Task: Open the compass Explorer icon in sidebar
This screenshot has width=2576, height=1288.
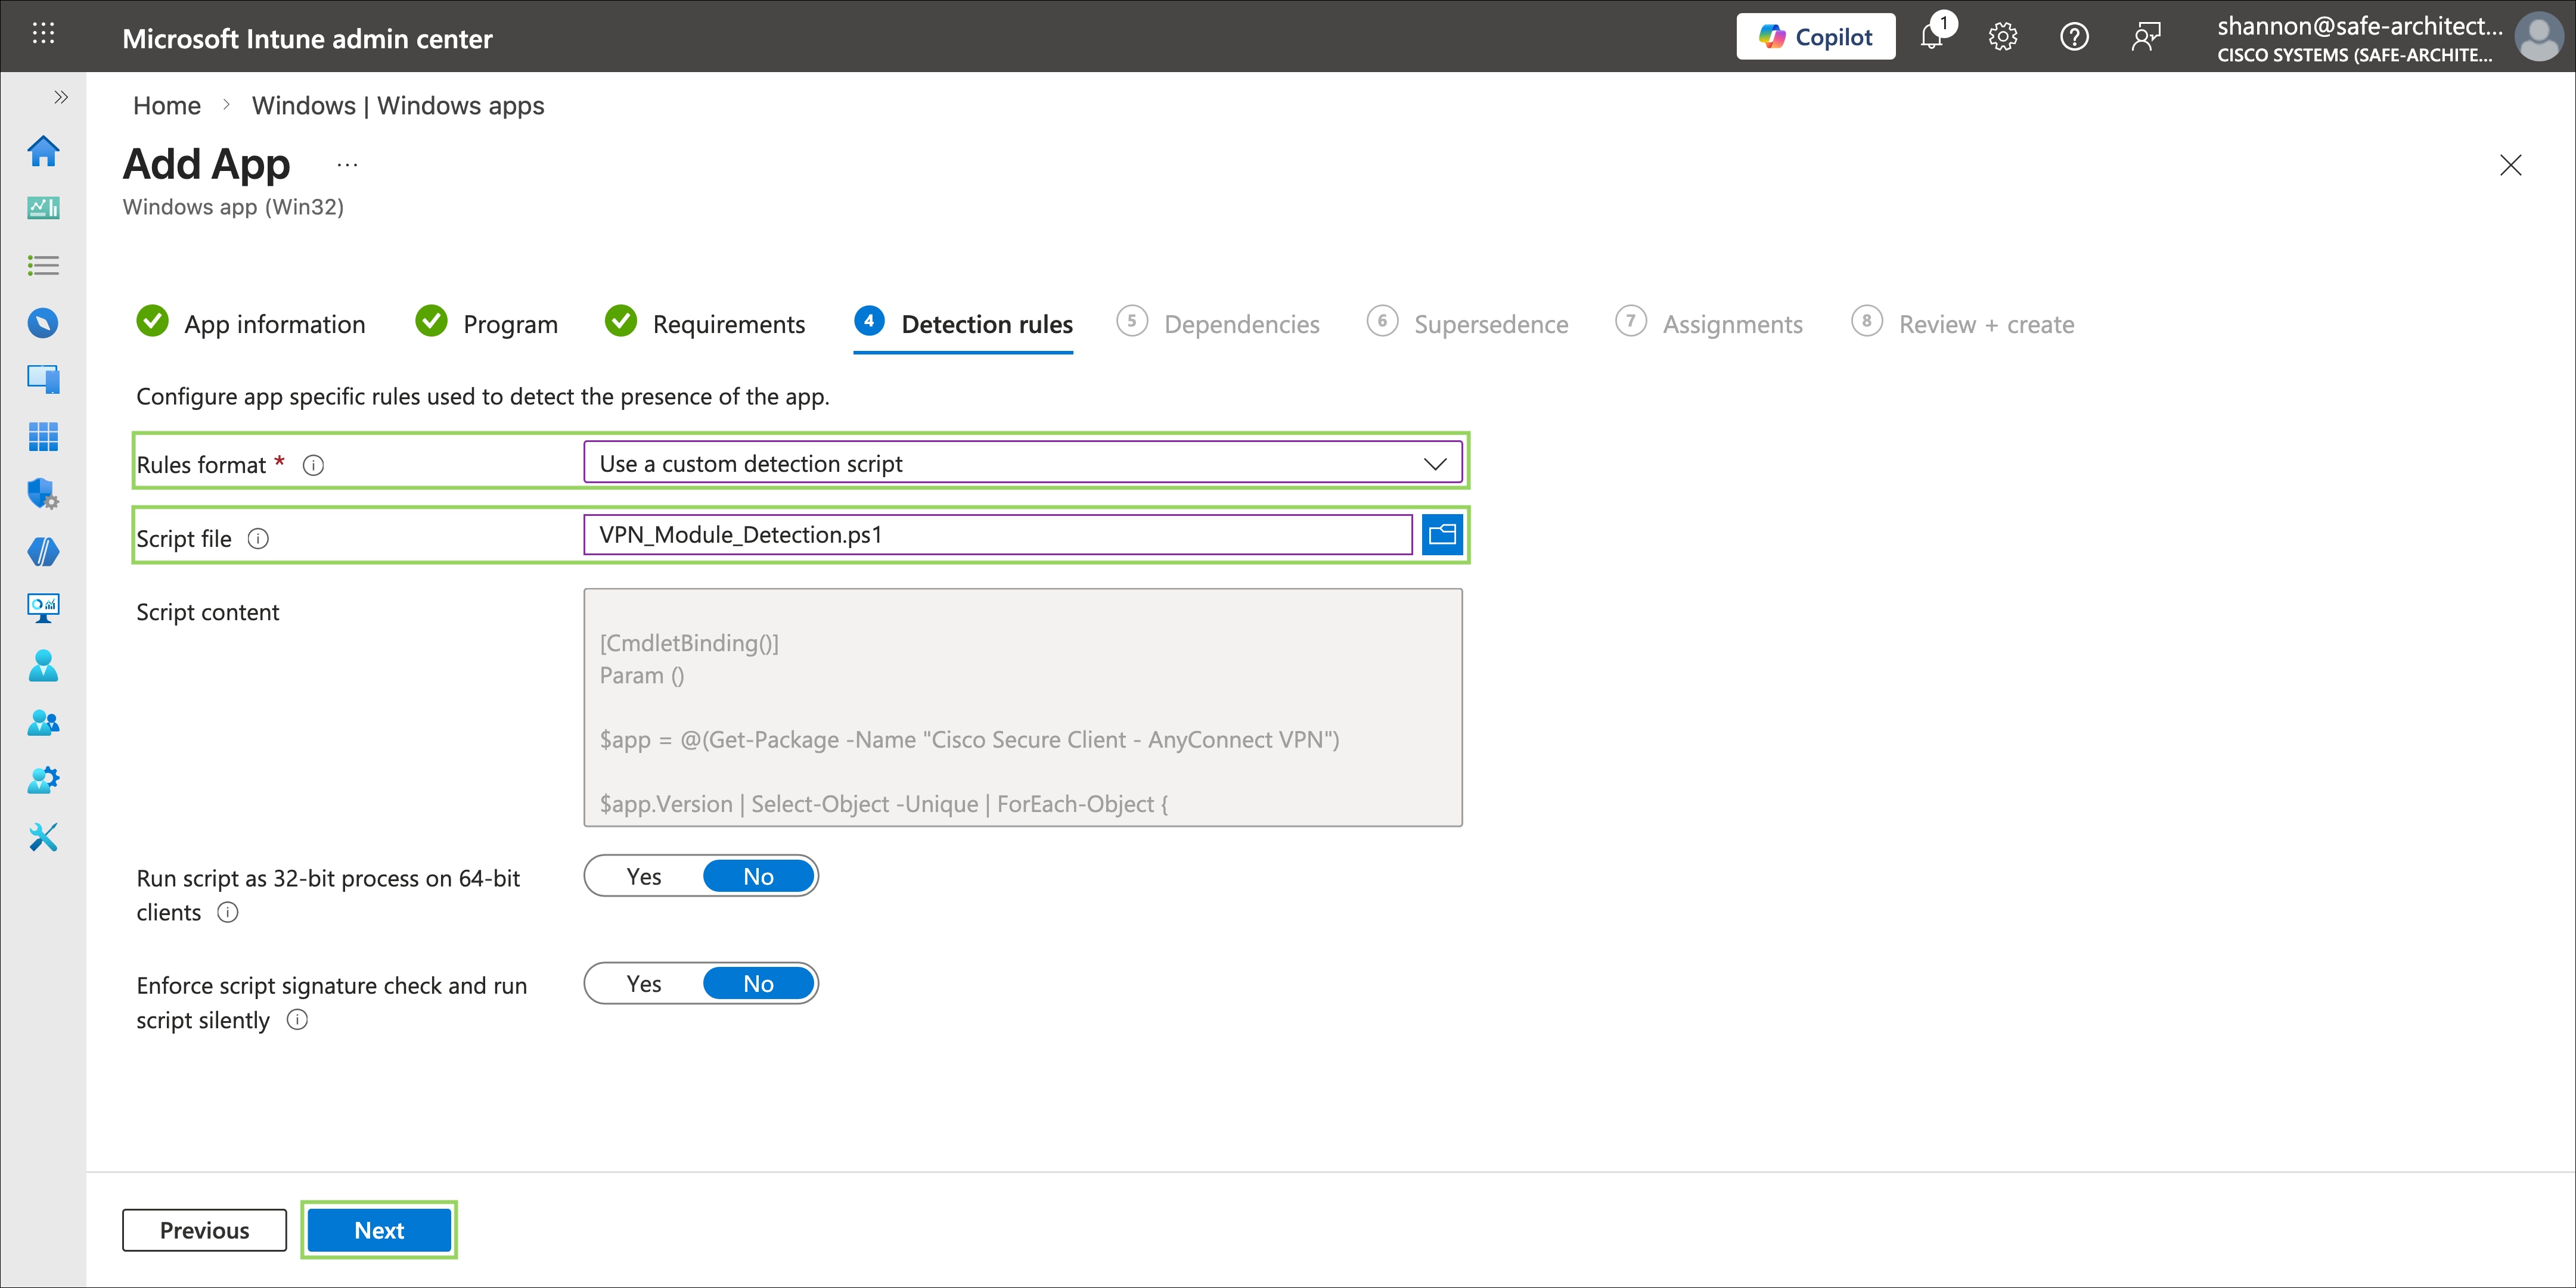Action: coord(43,323)
